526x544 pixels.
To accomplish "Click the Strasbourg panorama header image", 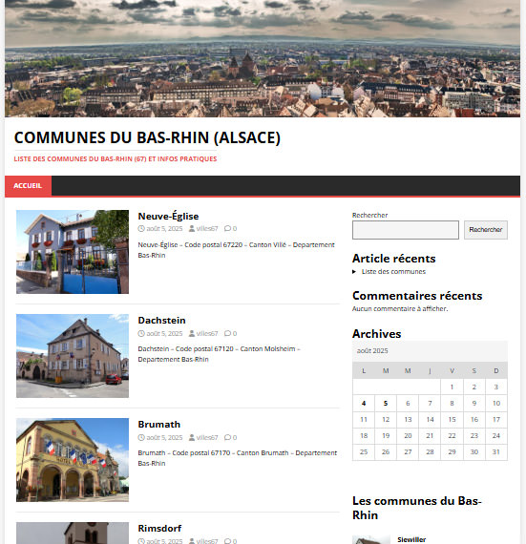I will 263,58.
